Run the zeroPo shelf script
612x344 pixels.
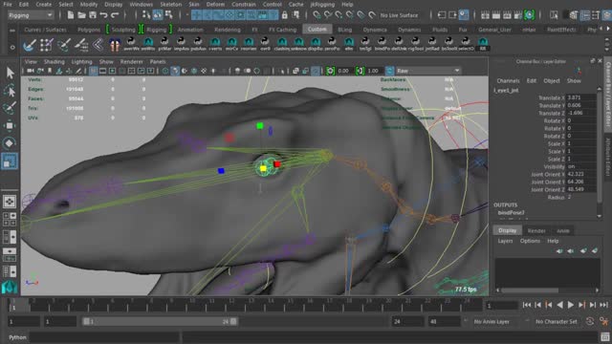[x=332, y=44]
